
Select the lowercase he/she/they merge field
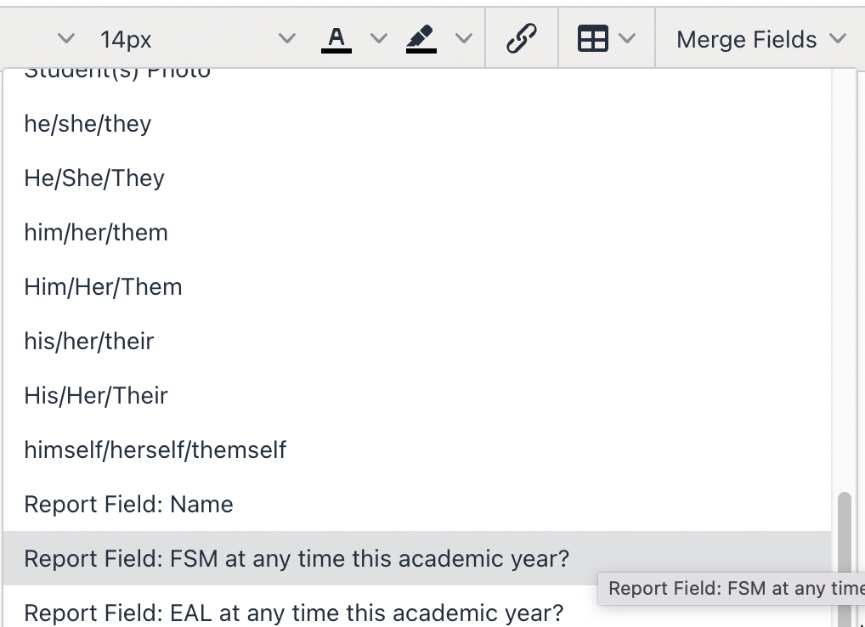pos(88,124)
